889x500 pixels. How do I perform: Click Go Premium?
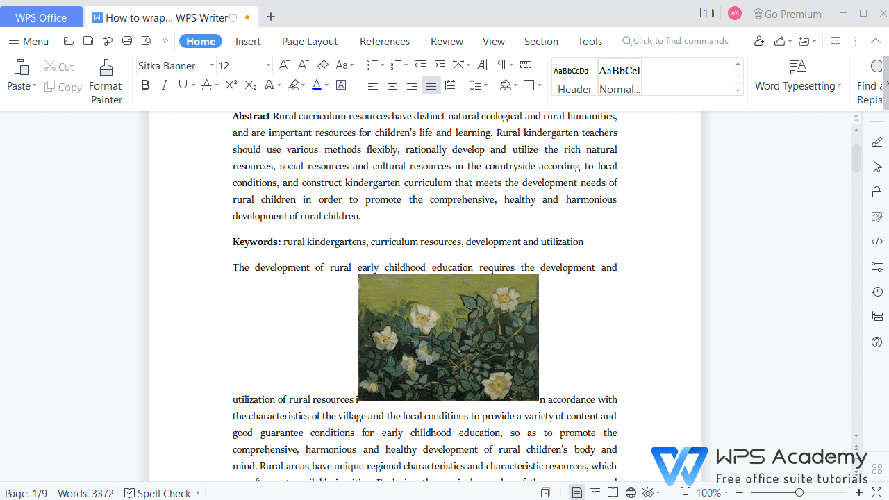pos(788,14)
